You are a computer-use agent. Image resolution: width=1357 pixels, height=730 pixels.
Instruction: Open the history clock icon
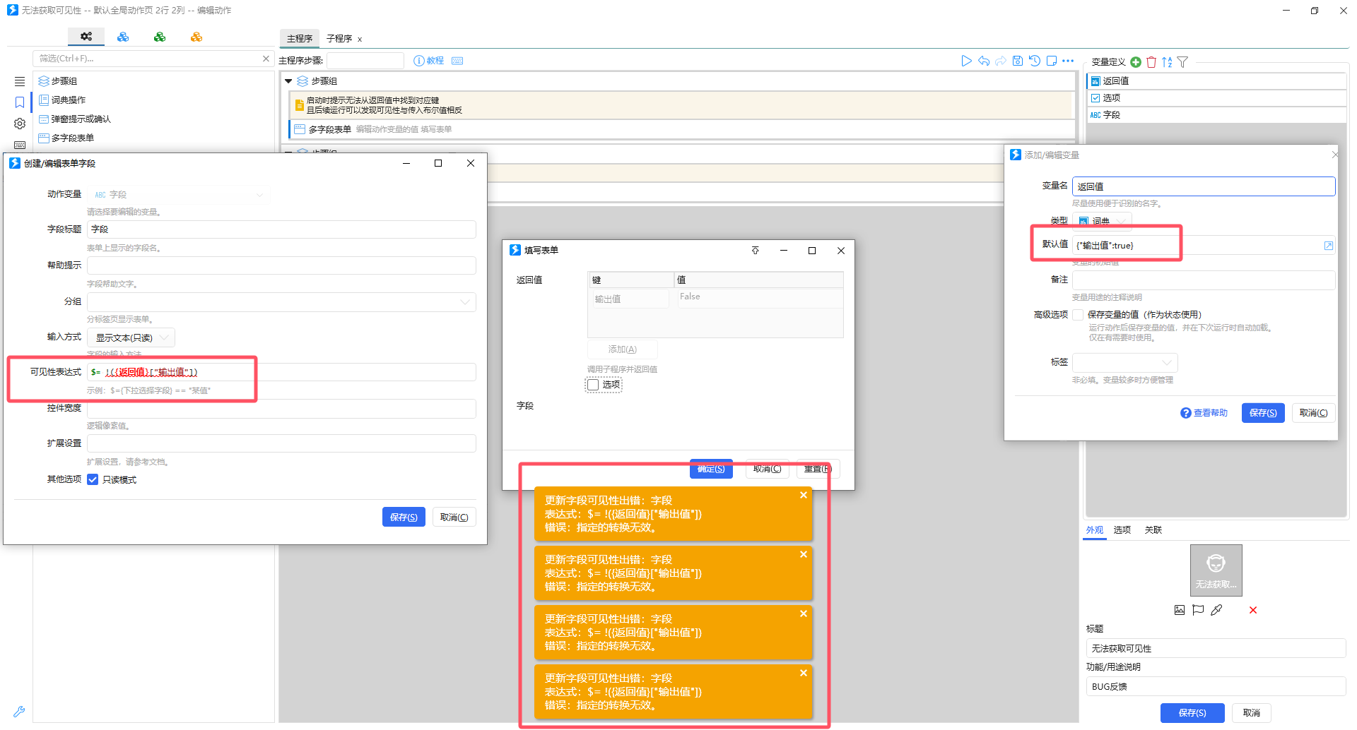(1035, 61)
